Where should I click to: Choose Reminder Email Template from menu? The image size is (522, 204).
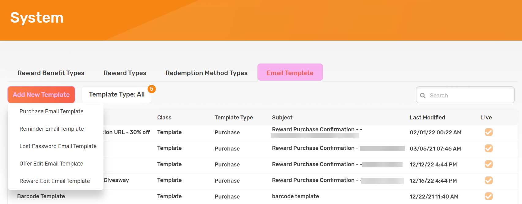point(52,129)
